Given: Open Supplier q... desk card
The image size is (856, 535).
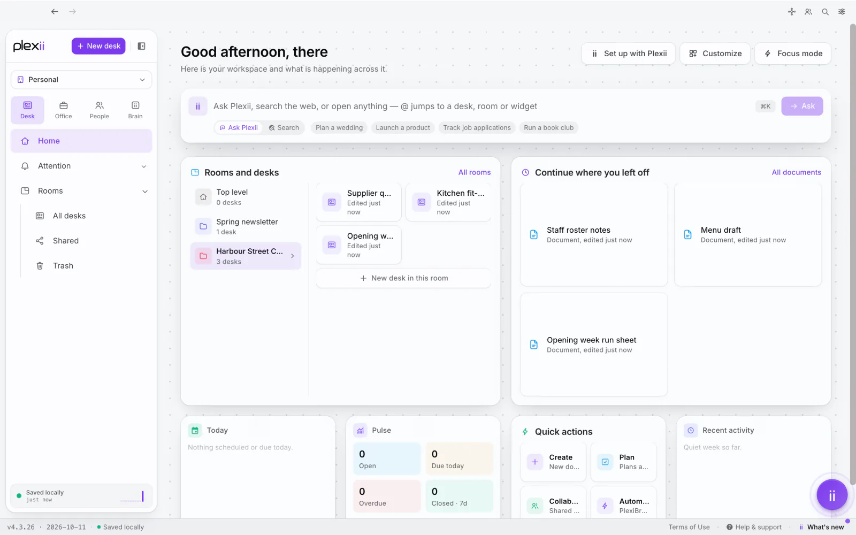Looking at the screenshot, I should (x=358, y=202).
